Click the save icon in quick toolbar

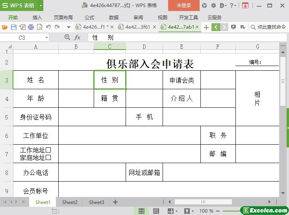pos(13,27)
